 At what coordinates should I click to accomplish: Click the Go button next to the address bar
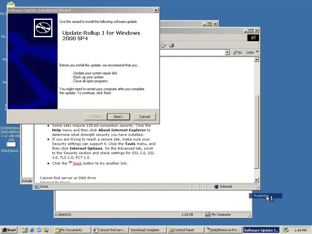(x=238, y=52)
